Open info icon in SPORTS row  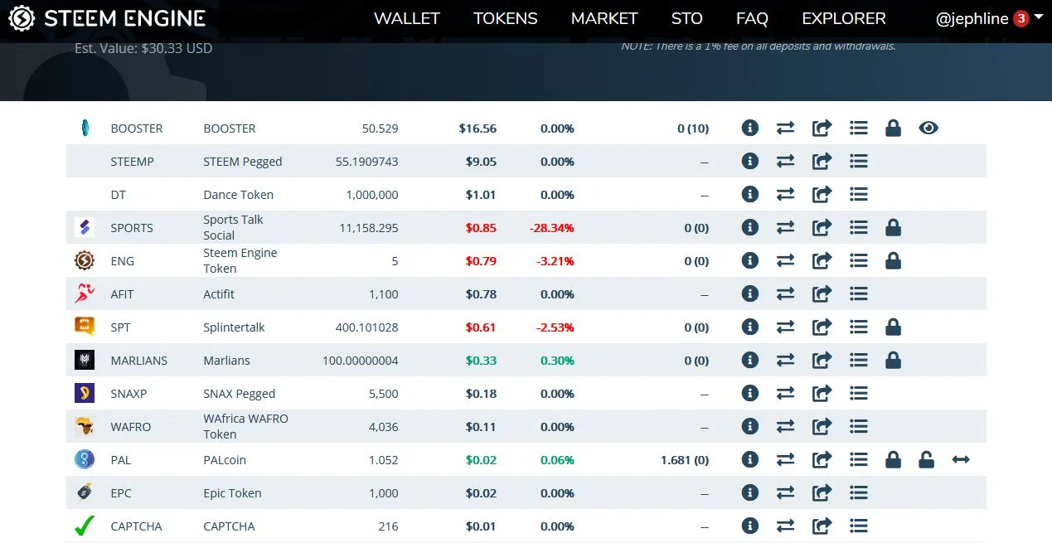750,227
